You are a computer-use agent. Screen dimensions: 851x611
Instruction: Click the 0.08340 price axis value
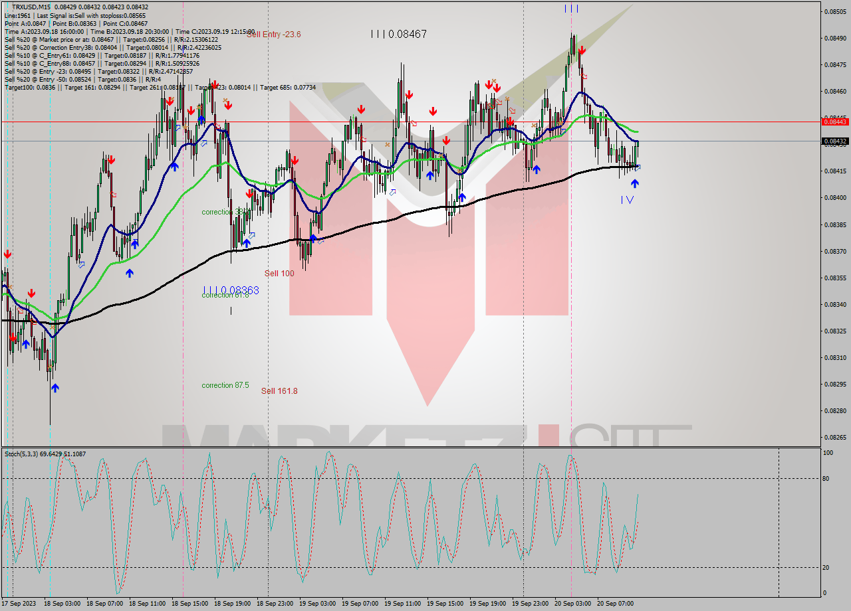835,304
